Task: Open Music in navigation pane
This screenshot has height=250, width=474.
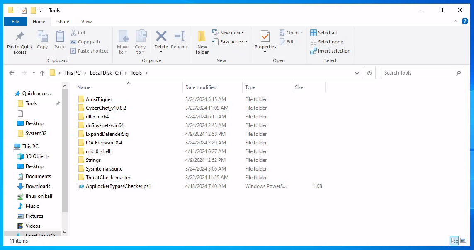Action: pos(32,206)
